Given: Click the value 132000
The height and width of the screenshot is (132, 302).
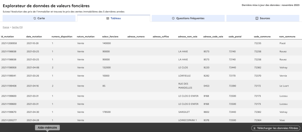Looking at the screenshot, I should tap(106, 68).
